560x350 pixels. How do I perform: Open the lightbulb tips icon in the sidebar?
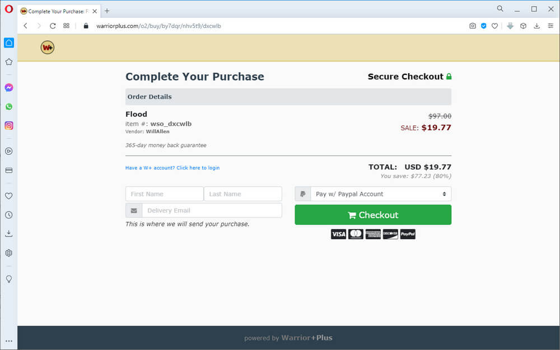[9, 279]
